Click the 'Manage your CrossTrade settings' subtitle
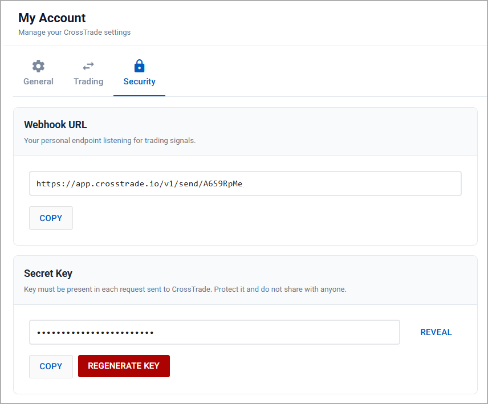This screenshot has height=404, width=488. tap(74, 32)
